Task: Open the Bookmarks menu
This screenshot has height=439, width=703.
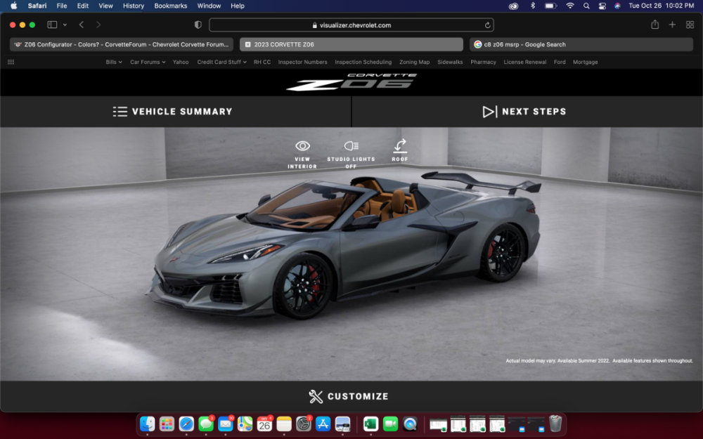Action: [170, 6]
